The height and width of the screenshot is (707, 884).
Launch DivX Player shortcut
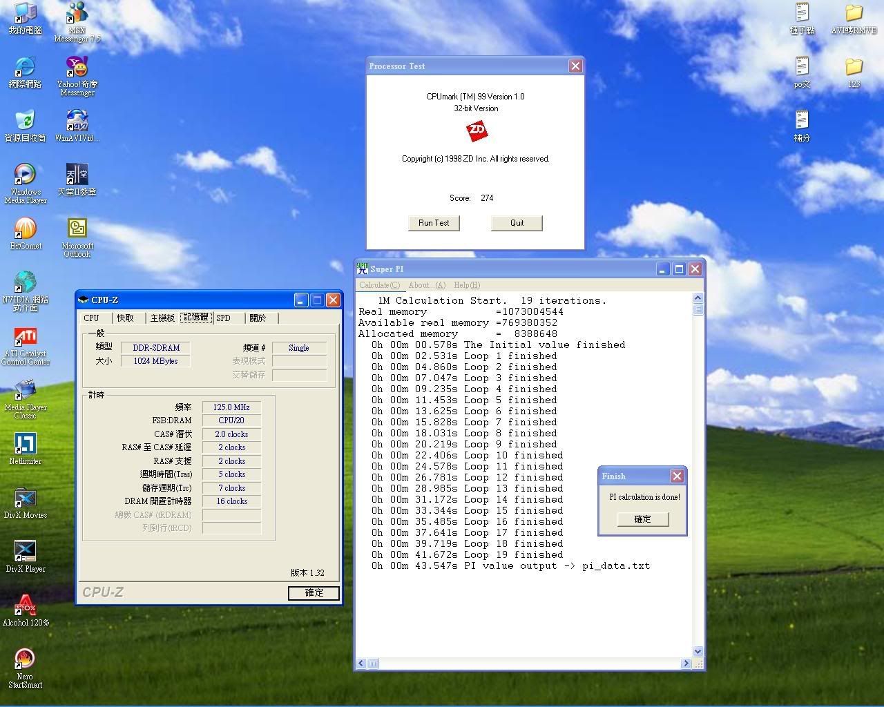pos(25,557)
